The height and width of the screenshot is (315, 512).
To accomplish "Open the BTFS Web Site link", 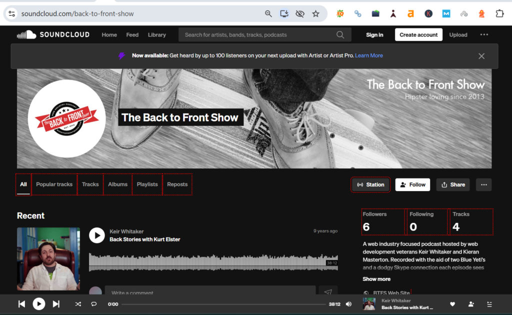I will click(x=391, y=293).
